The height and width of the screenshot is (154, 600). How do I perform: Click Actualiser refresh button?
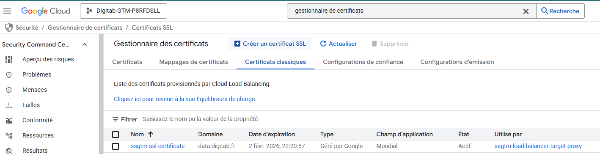click(x=339, y=44)
